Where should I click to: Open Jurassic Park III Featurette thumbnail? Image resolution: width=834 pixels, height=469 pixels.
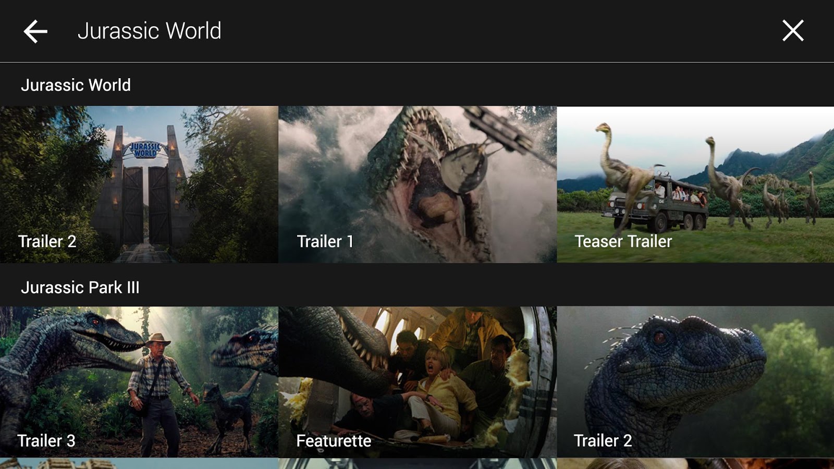(418, 382)
